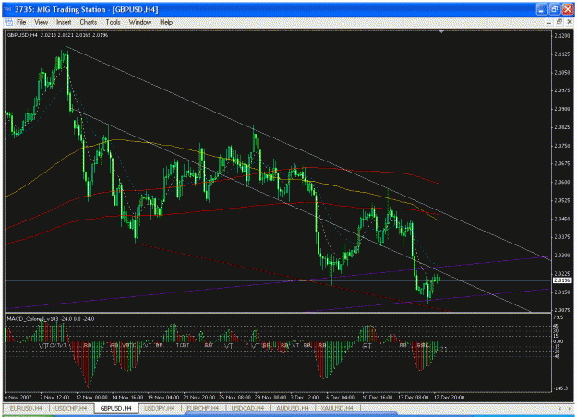Switch to the EURUSD,H4 chart tab
Image resolution: width=577 pixels, height=417 pixels.
(x=26, y=408)
